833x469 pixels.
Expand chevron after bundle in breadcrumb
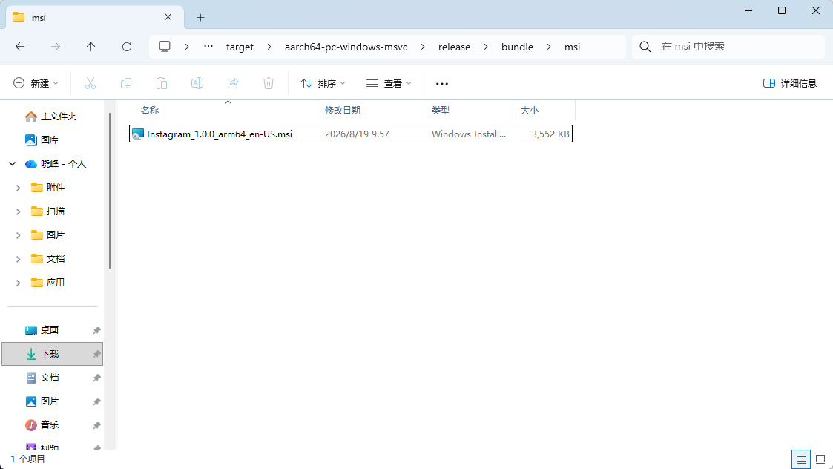[x=549, y=47]
